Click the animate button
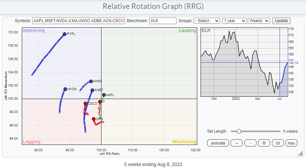 [218, 143]
